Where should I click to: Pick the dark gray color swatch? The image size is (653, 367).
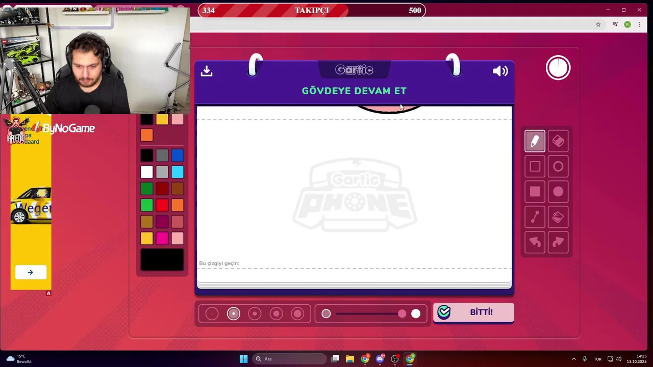pyautogui.click(x=162, y=155)
